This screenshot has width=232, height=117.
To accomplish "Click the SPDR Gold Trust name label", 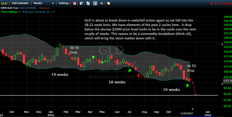I will [9, 8].
